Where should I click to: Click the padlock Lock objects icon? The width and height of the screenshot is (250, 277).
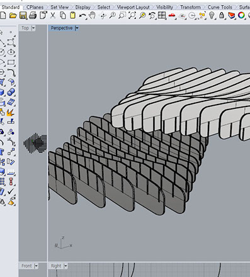pos(222,15)
